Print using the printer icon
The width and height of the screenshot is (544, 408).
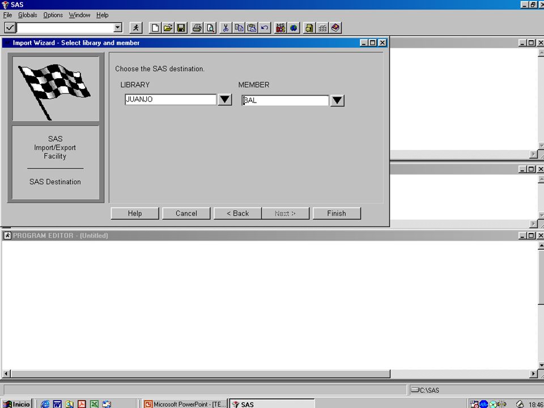coord(197,28)
